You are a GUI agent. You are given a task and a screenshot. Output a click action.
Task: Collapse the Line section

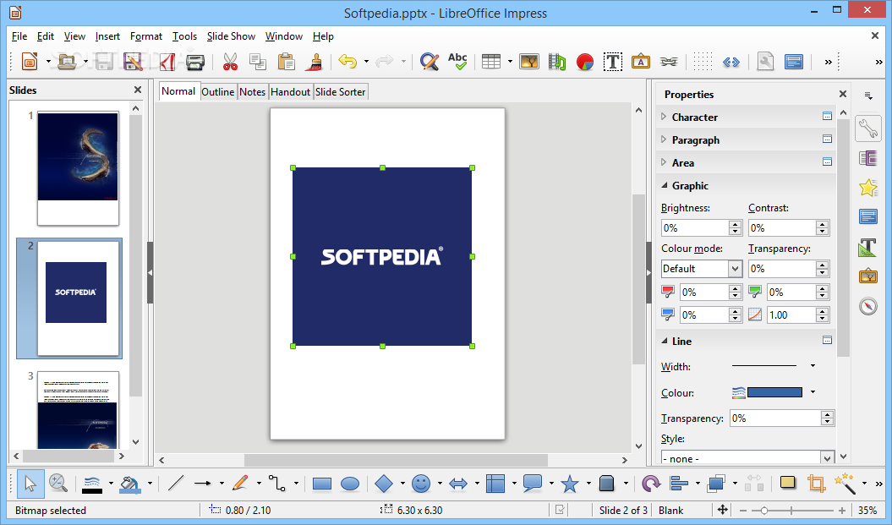(x=664, y=341)
